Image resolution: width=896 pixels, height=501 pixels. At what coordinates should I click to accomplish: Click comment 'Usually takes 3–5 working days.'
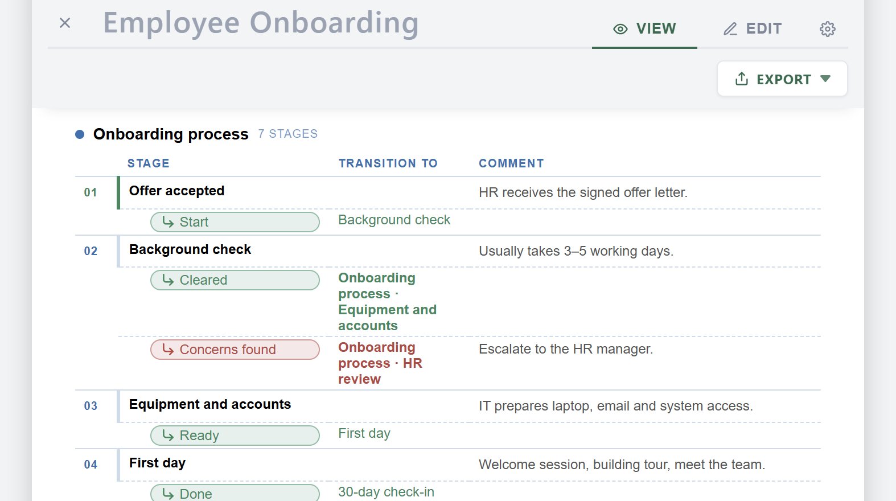point(576,251)
